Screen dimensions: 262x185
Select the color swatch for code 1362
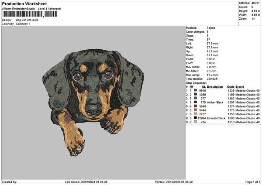pyautogui.click(x=196, y=98)
